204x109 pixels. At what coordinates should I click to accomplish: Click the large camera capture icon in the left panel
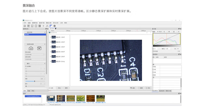pyautogui.click(x=31, y=48)
